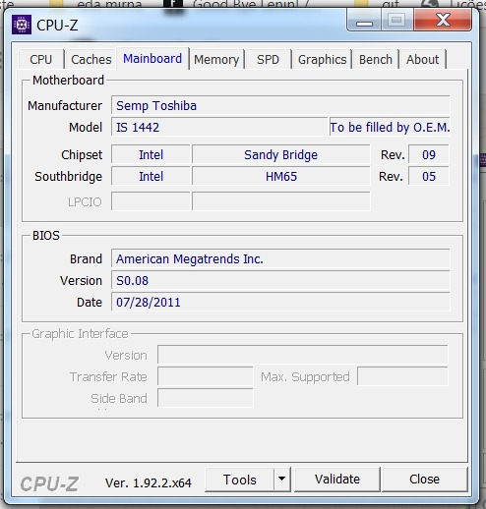Switch to the Bench tab
The image size is (486, 509).
[x=376, y=60]
